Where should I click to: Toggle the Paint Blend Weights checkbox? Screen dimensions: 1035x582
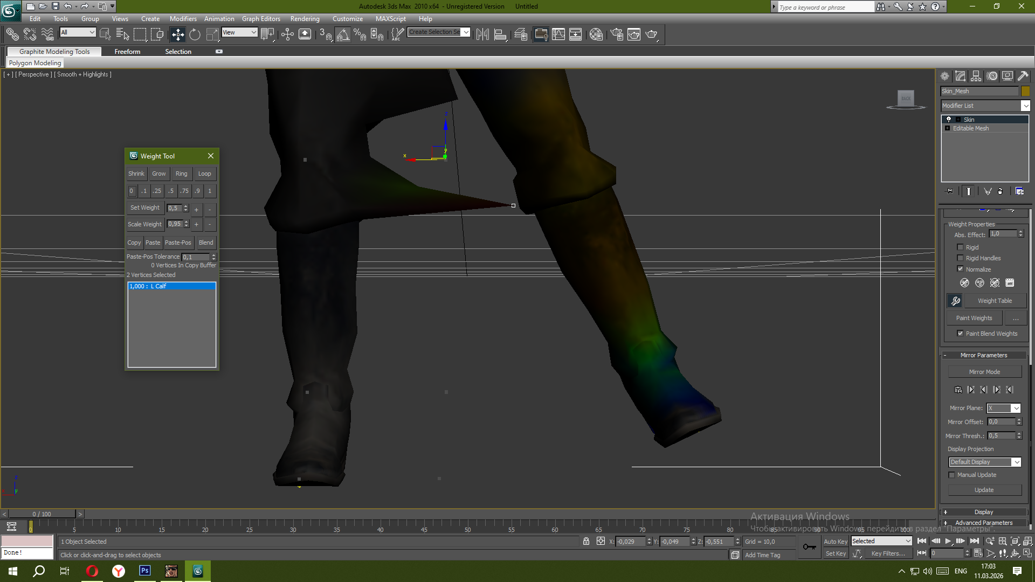coord(960,334)
